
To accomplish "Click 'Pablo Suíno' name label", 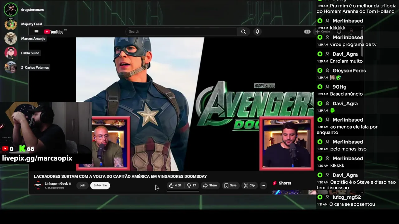I will click(x=30, y=53).
